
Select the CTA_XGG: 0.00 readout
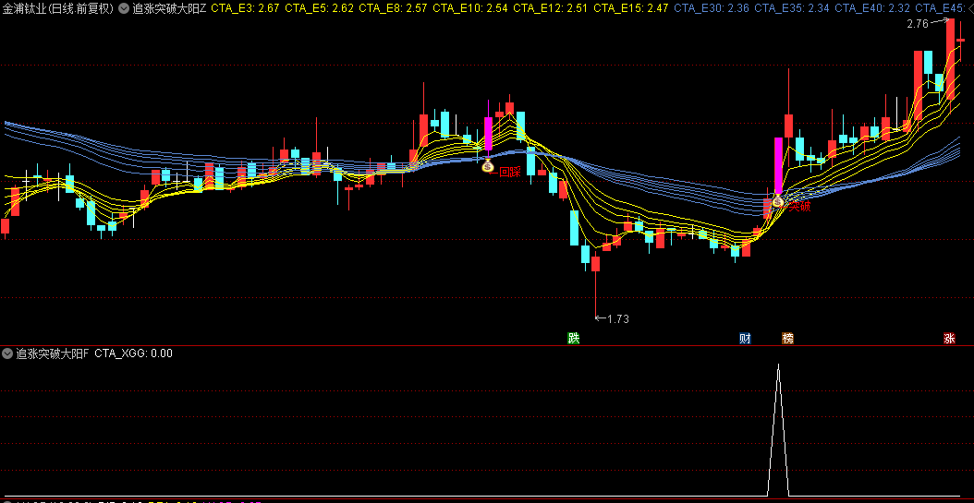pyautogui.click(x=134, y=353)
